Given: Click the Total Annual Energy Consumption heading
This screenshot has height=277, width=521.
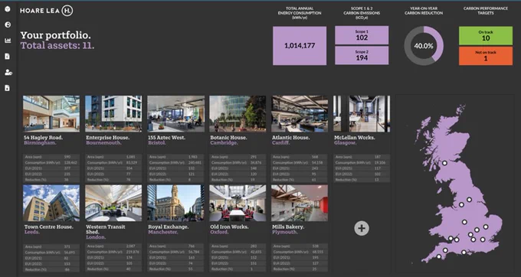Looking at the screenshot, I should (x=300, y=13).
